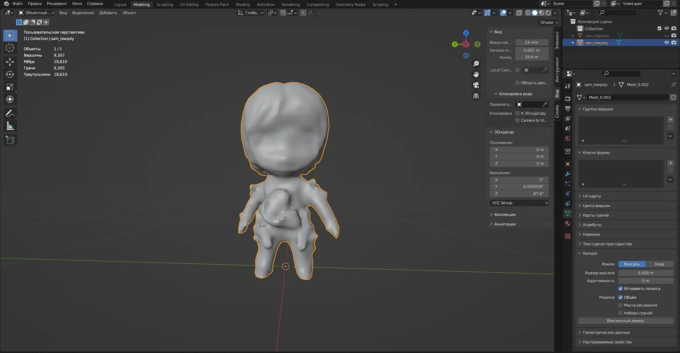This screenshot has height=353, width=680.
Task: Switch to the Sculpting workspace tab
Action: (x=164, y=4)
